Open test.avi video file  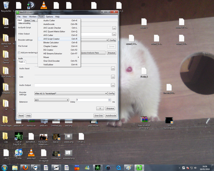(56, 138)
